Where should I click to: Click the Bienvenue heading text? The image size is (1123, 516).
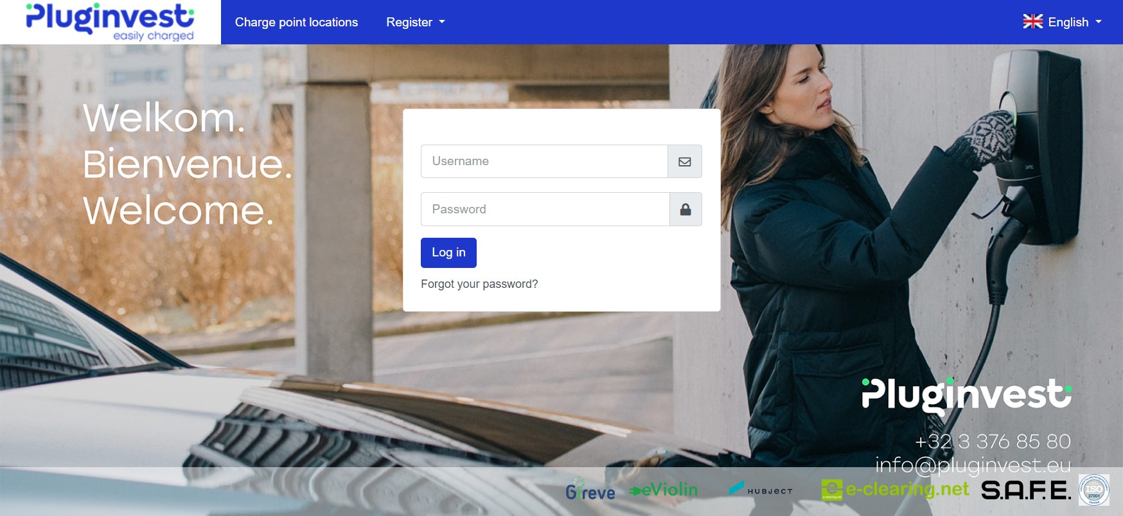tap(188, 164)
